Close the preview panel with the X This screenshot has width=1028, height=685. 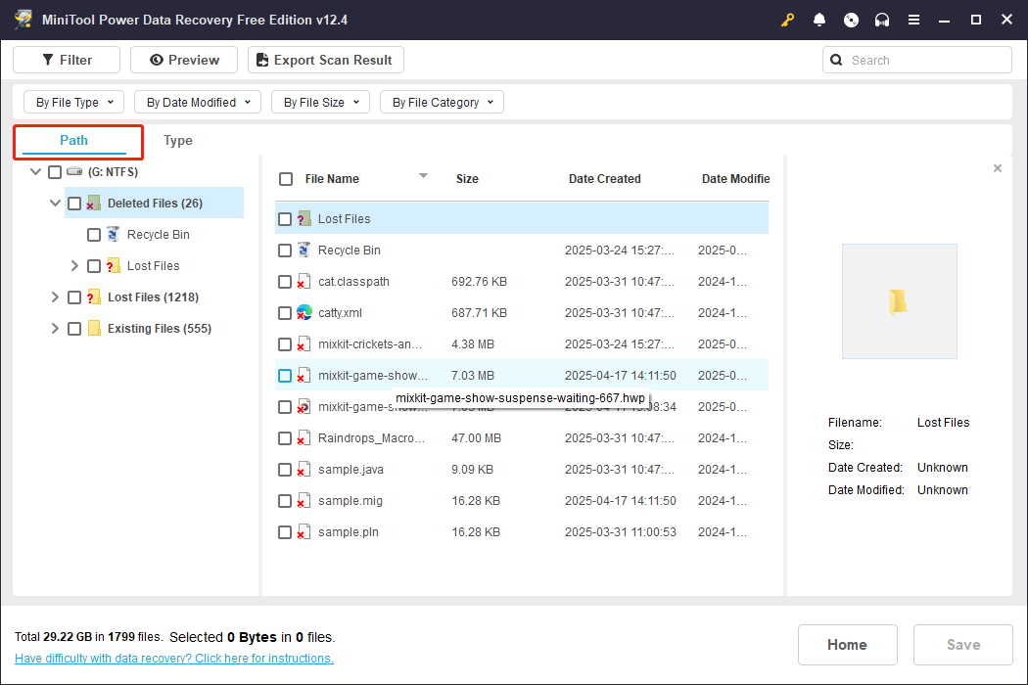coord(998,168)
